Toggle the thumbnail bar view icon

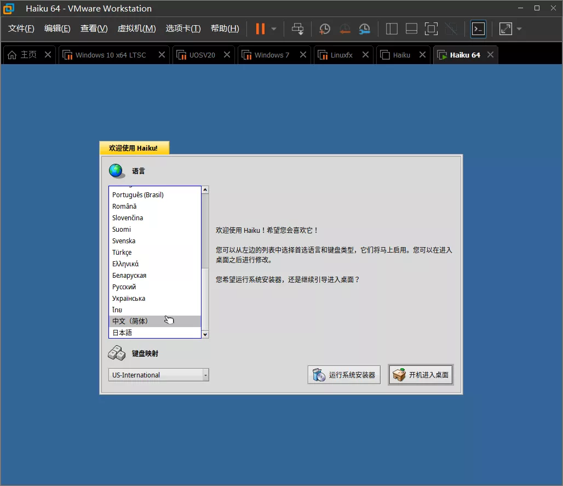click(411, 28)
